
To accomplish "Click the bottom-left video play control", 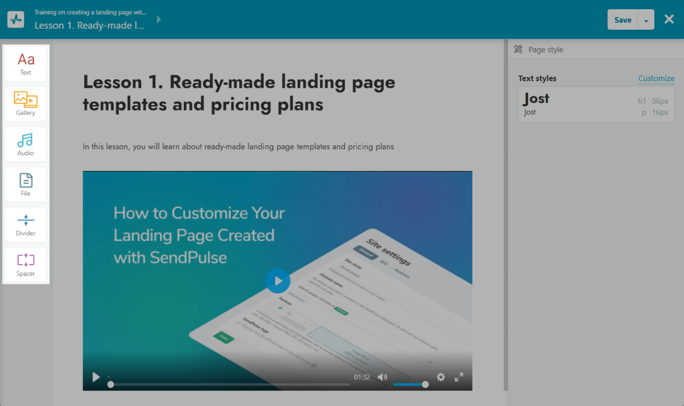I will pos(96,377).
